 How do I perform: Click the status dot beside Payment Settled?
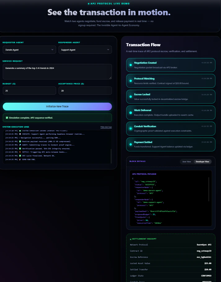(x=130, y=145)
